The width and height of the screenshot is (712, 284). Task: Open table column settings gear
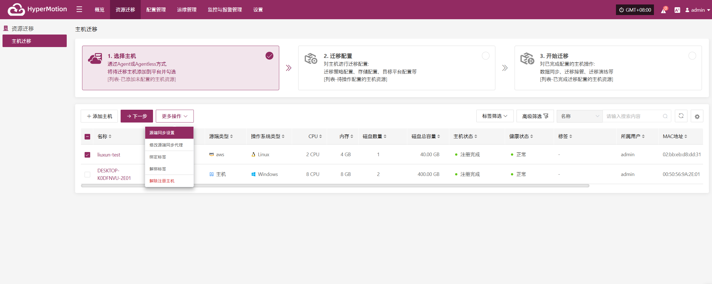click(x=697, y=116)
